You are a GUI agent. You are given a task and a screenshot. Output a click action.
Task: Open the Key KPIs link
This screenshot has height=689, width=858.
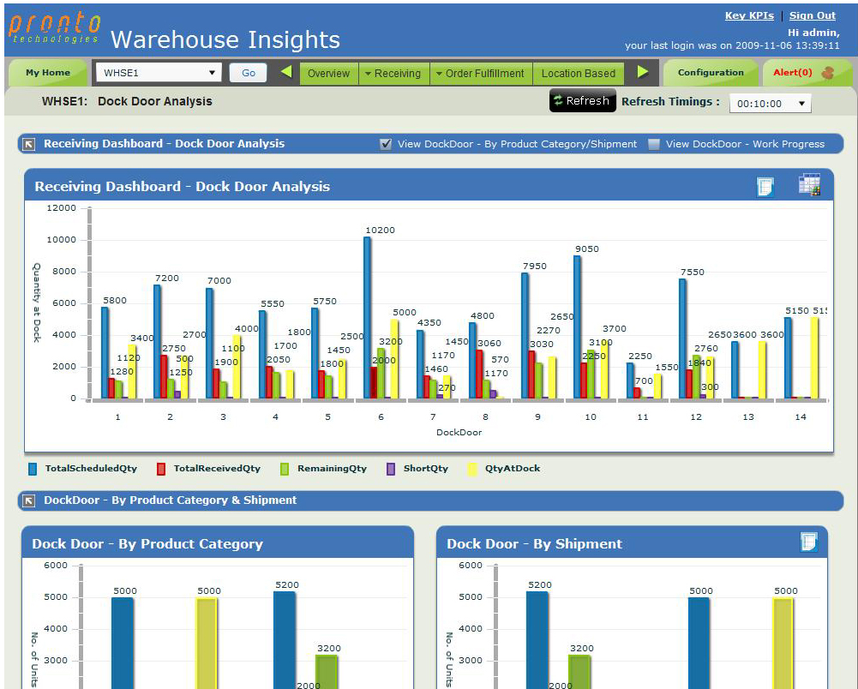pyautogui.click(x=749, y=16)
